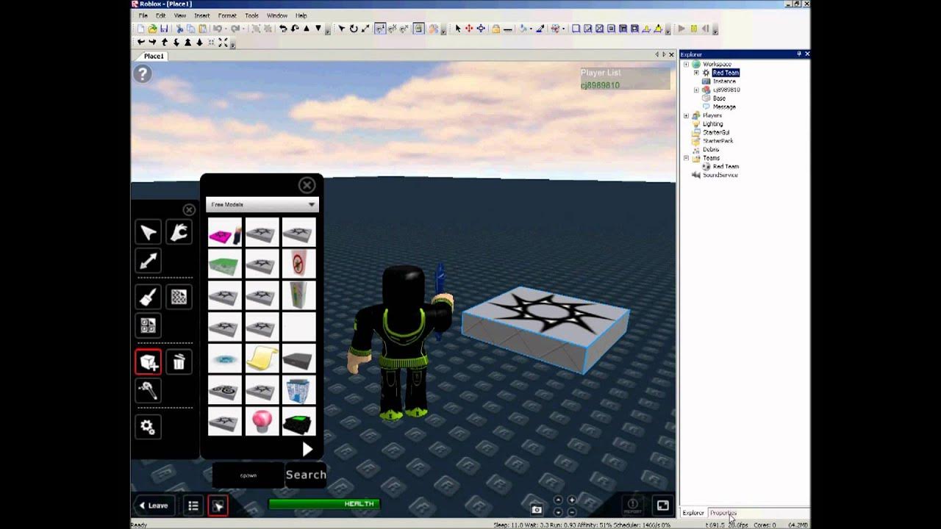Click the Open folder toolbar icon
The image size is (941, 529).
152,29
